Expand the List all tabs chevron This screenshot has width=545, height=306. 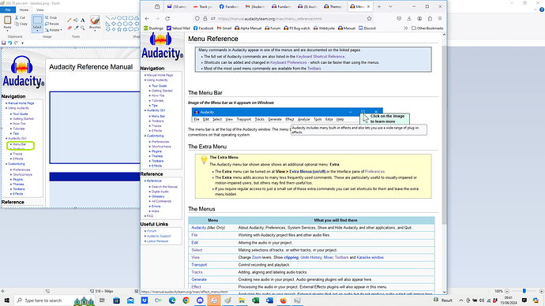tap(390, 6)
